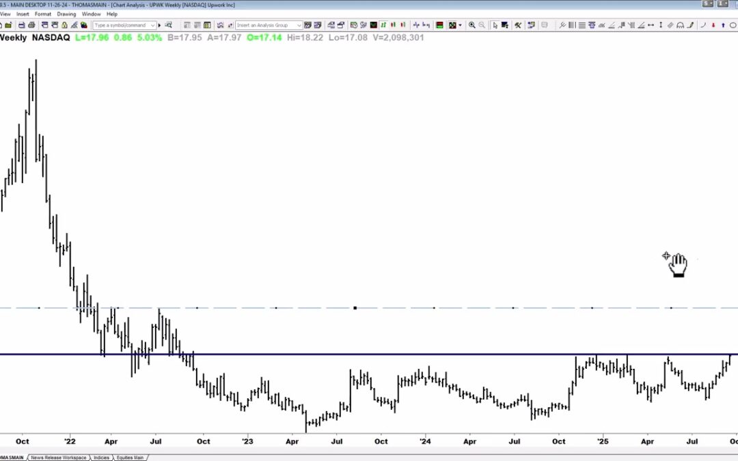
Task: Expand the Insert an Analysis Group dropdown
Action: [x=299, y=25]
